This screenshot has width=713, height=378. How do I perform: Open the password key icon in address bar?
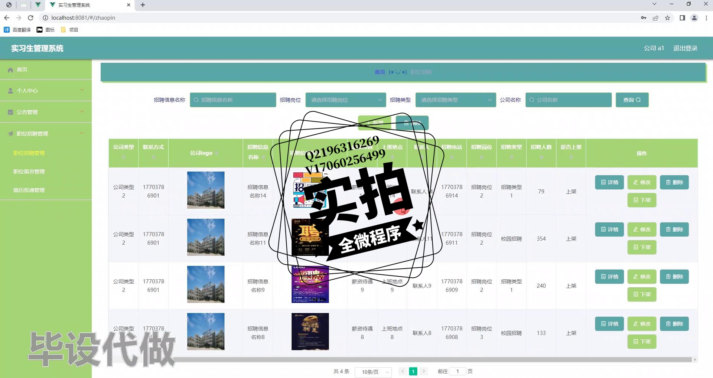click(644, 18)
